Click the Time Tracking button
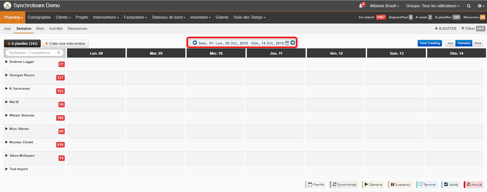The image size is (487, 192). tap(430, 43)
